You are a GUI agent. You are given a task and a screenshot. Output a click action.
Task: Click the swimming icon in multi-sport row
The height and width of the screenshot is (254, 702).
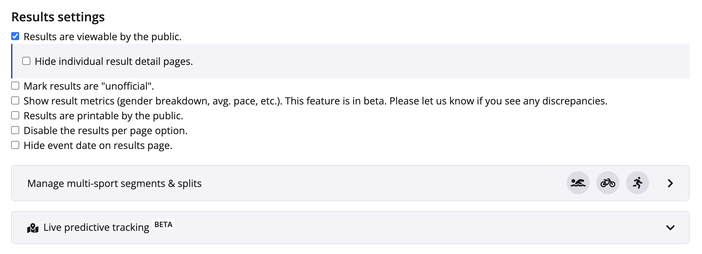coord(578,183)
